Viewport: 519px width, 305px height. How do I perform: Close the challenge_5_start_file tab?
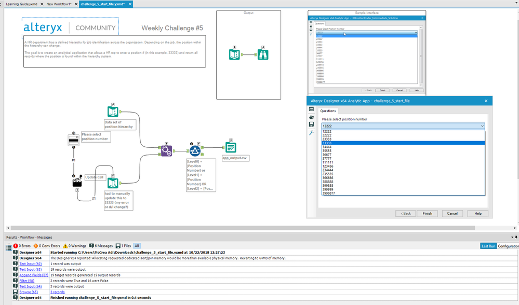click(x=130, y=4)
